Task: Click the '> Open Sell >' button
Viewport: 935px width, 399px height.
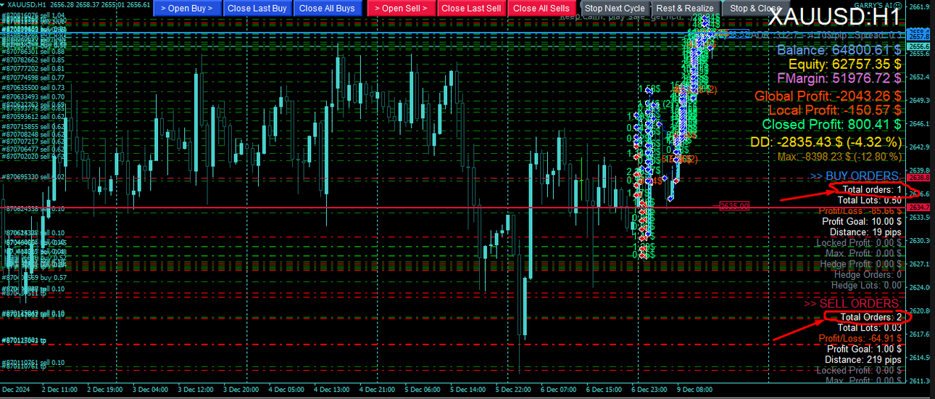Action: point(402,8)
